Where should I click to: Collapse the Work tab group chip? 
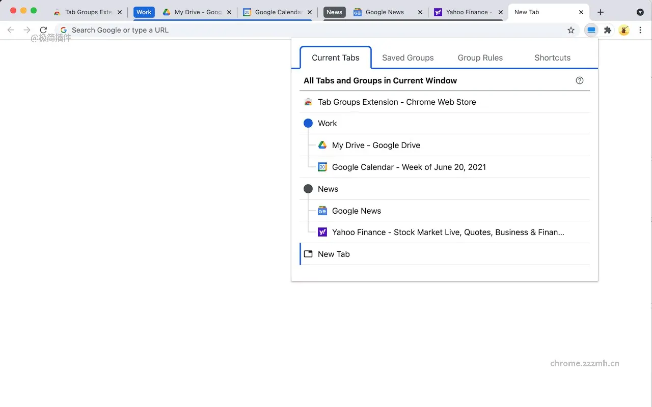point(144,12)
